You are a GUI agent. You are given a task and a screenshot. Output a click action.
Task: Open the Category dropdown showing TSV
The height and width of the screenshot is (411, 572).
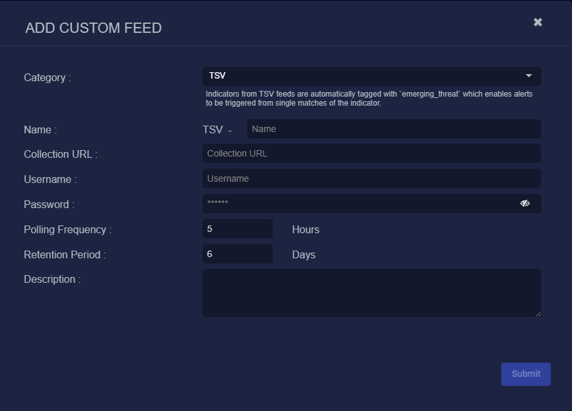[x=371, y=76]
